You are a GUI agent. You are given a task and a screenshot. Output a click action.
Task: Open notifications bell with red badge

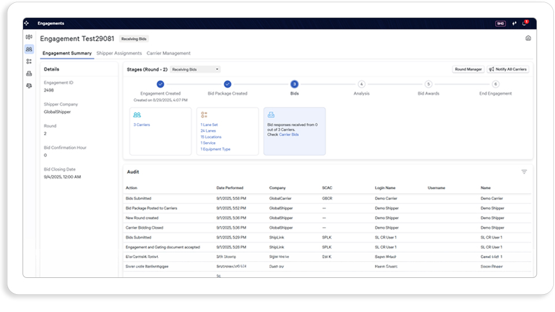[x=525, y=23]
